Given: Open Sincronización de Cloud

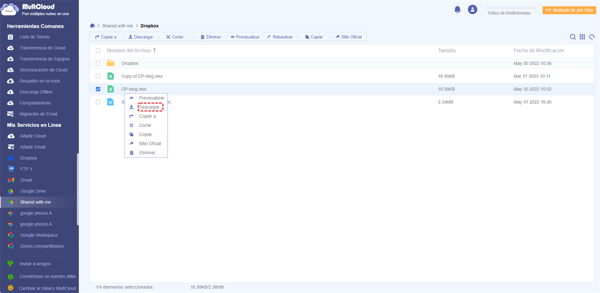Looking at the screenshot, I should click(43, 70).
